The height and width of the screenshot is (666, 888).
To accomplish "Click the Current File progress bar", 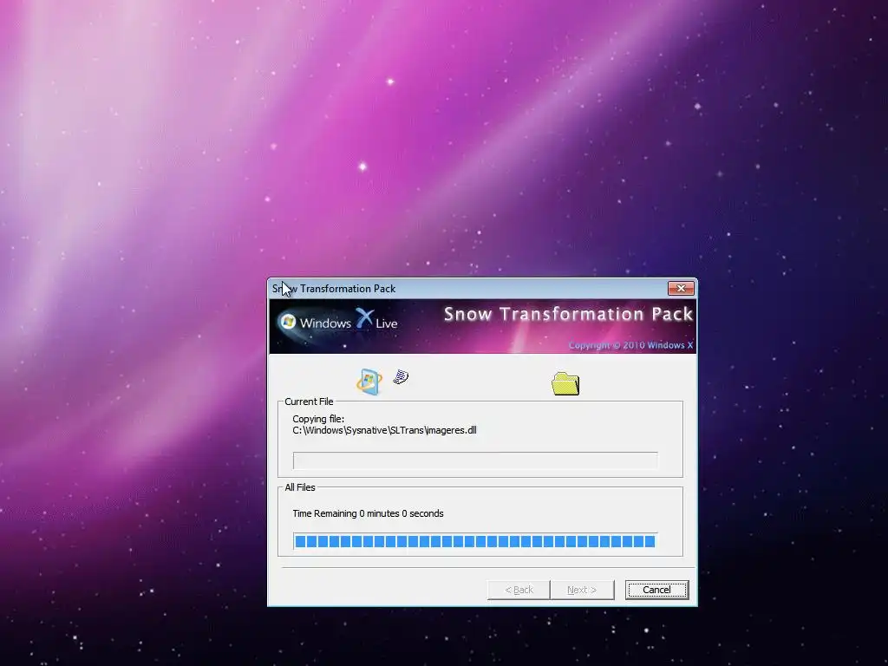I will (x=475, y=460).
